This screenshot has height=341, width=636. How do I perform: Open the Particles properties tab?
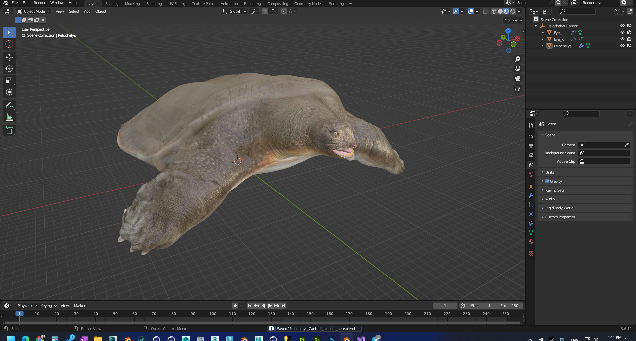point(531,205)
